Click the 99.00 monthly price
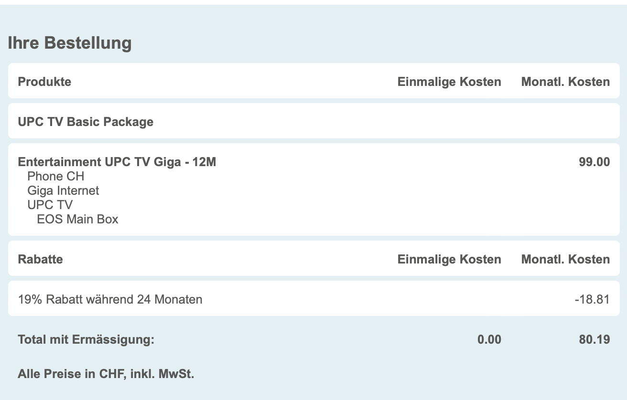Image resolution: width=627 pixels, height=400 pixels. (x=595, y=162)
